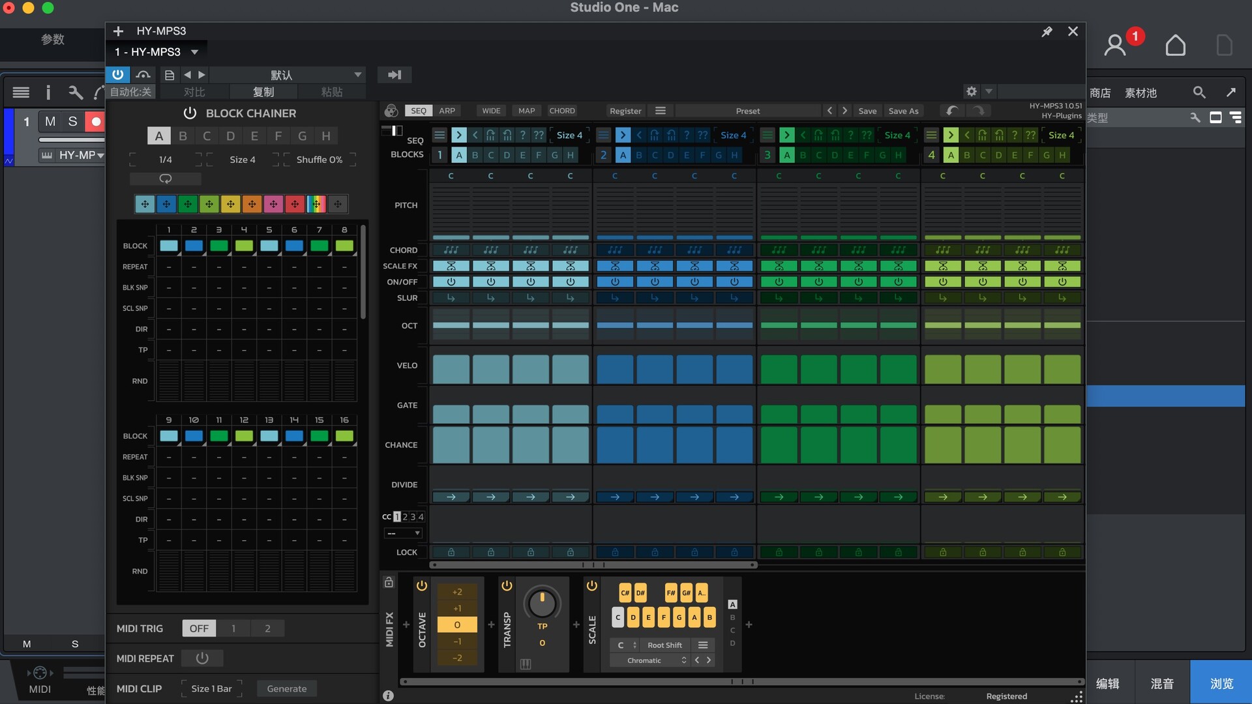Click the browser search magnifier icon
Viewport: 1252px width, 704px height.
point(1199,93)
